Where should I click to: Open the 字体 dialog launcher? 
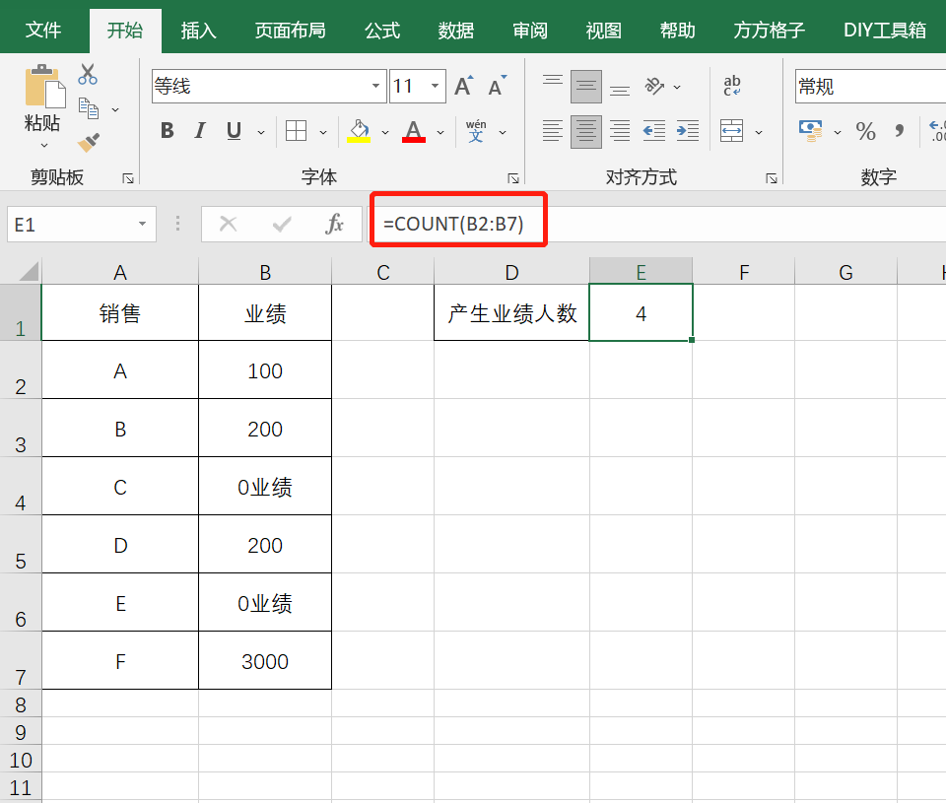coord(512,178)
